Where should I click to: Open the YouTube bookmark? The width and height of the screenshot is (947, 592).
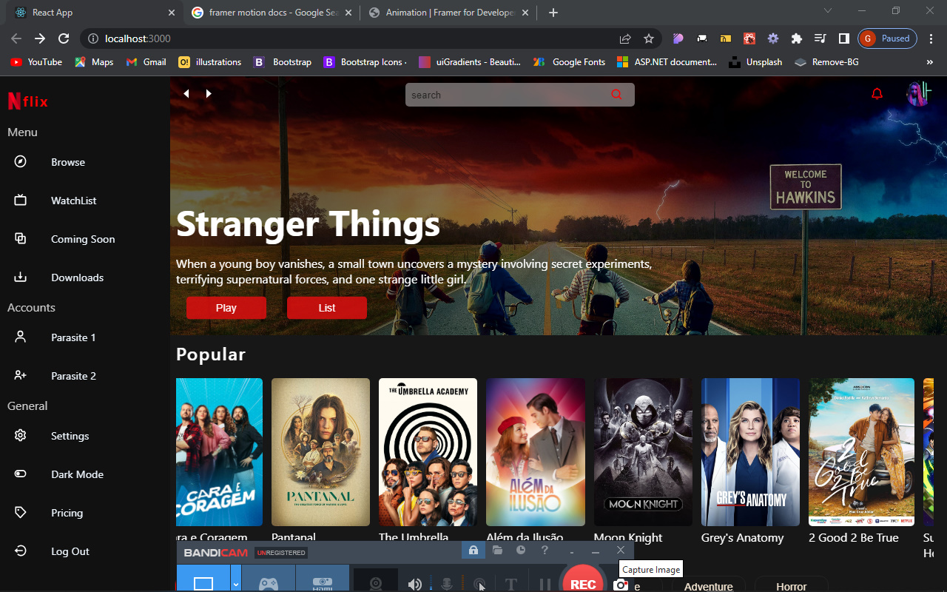click(x=36, y=62)
